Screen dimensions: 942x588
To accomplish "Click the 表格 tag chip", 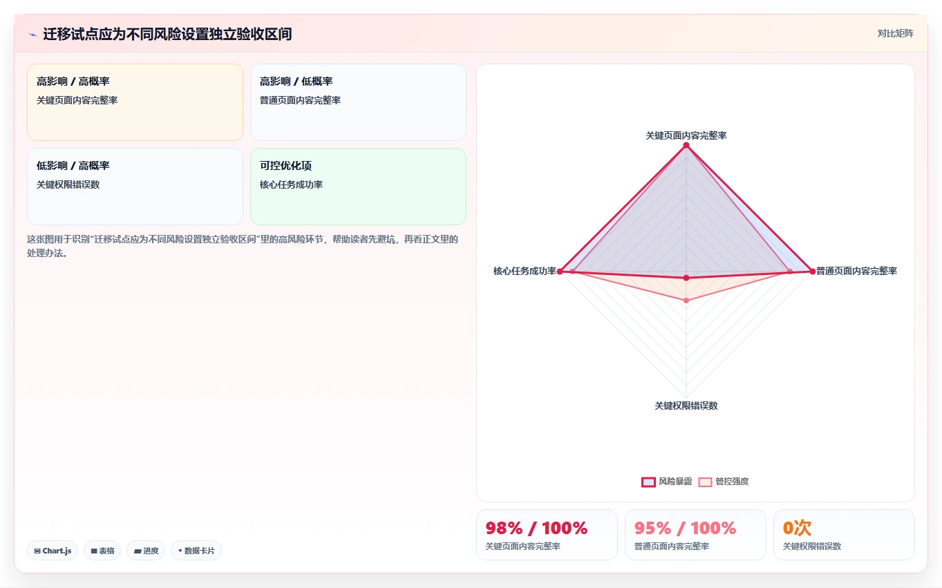I will (x=102, y=551).
